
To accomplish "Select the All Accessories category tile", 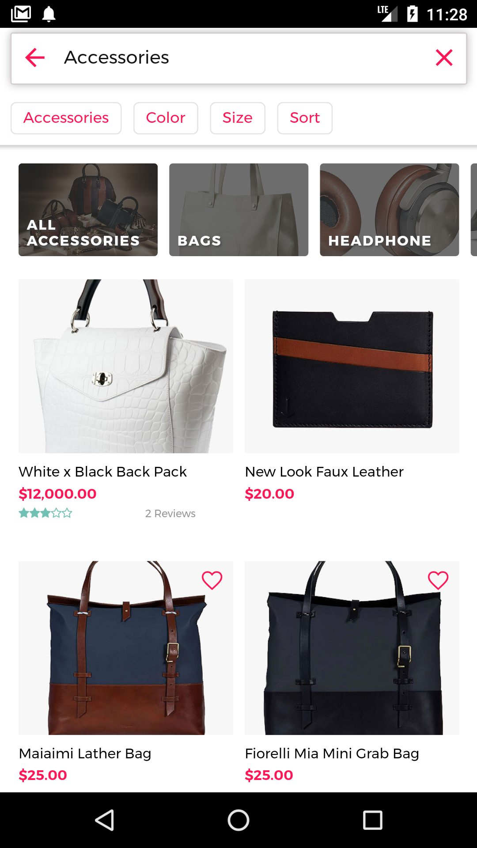I will [88, 210].
